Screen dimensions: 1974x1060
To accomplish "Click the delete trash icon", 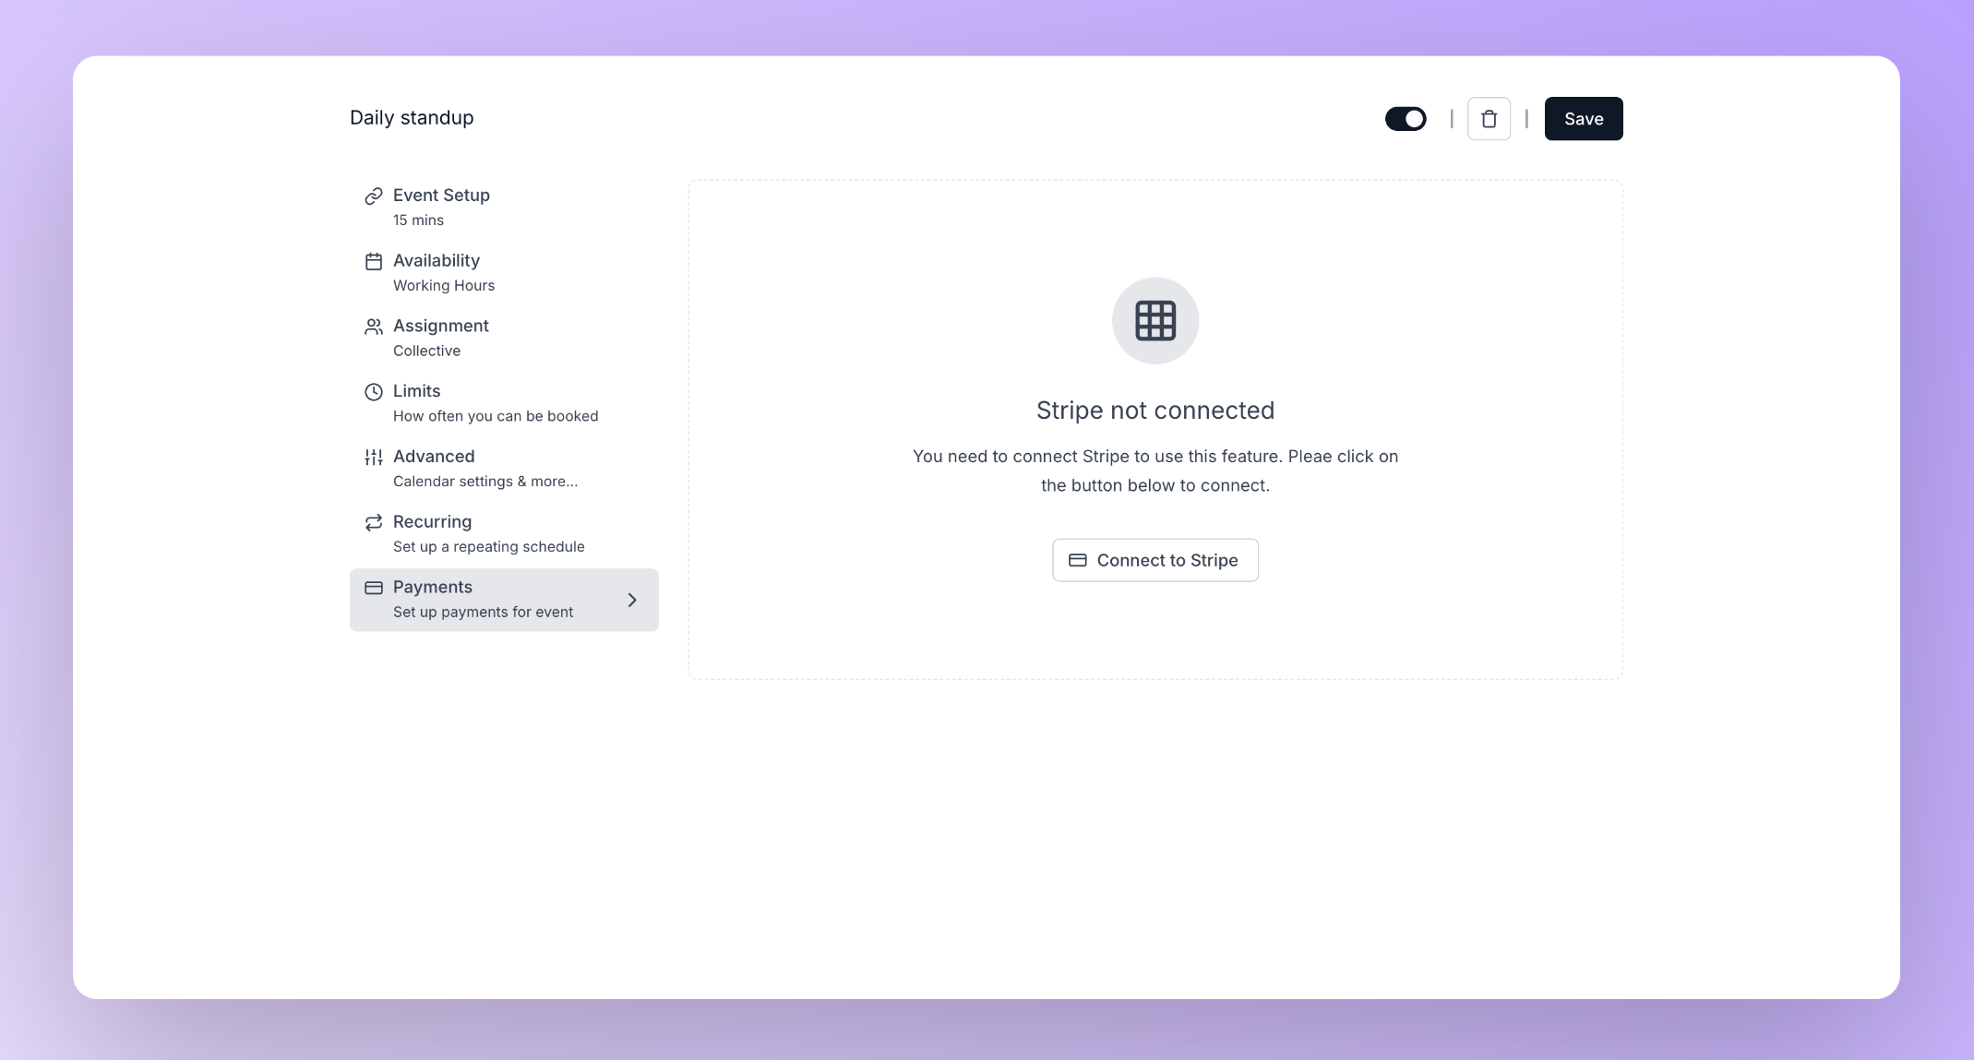I will (x=1489, y=118).
